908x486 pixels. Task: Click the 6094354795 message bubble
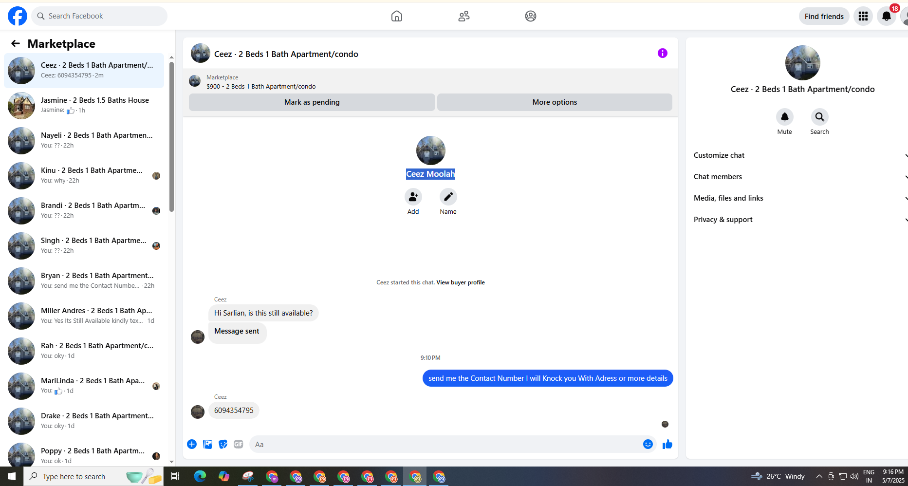pyautogui.click(x=234, y=411)
